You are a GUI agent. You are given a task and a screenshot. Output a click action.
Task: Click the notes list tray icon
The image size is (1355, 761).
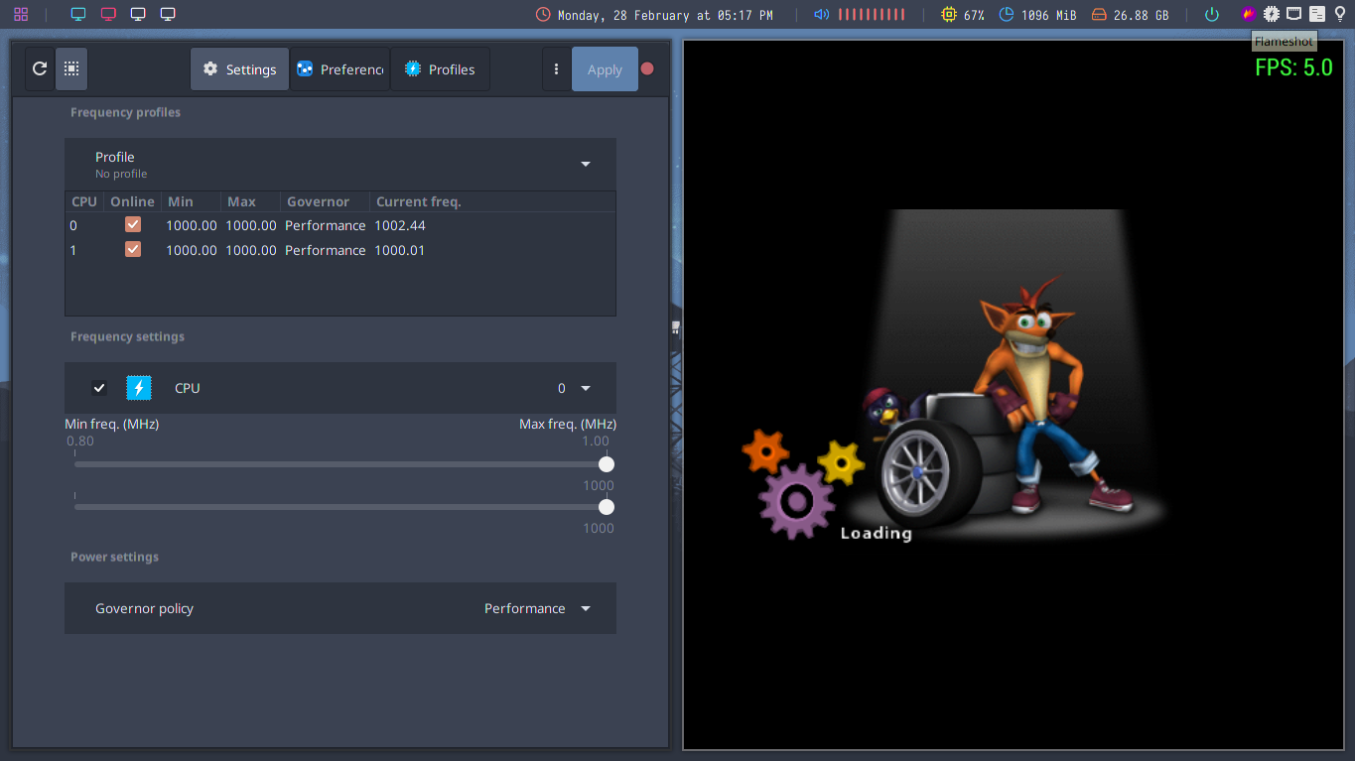[x=1317, y=14]
